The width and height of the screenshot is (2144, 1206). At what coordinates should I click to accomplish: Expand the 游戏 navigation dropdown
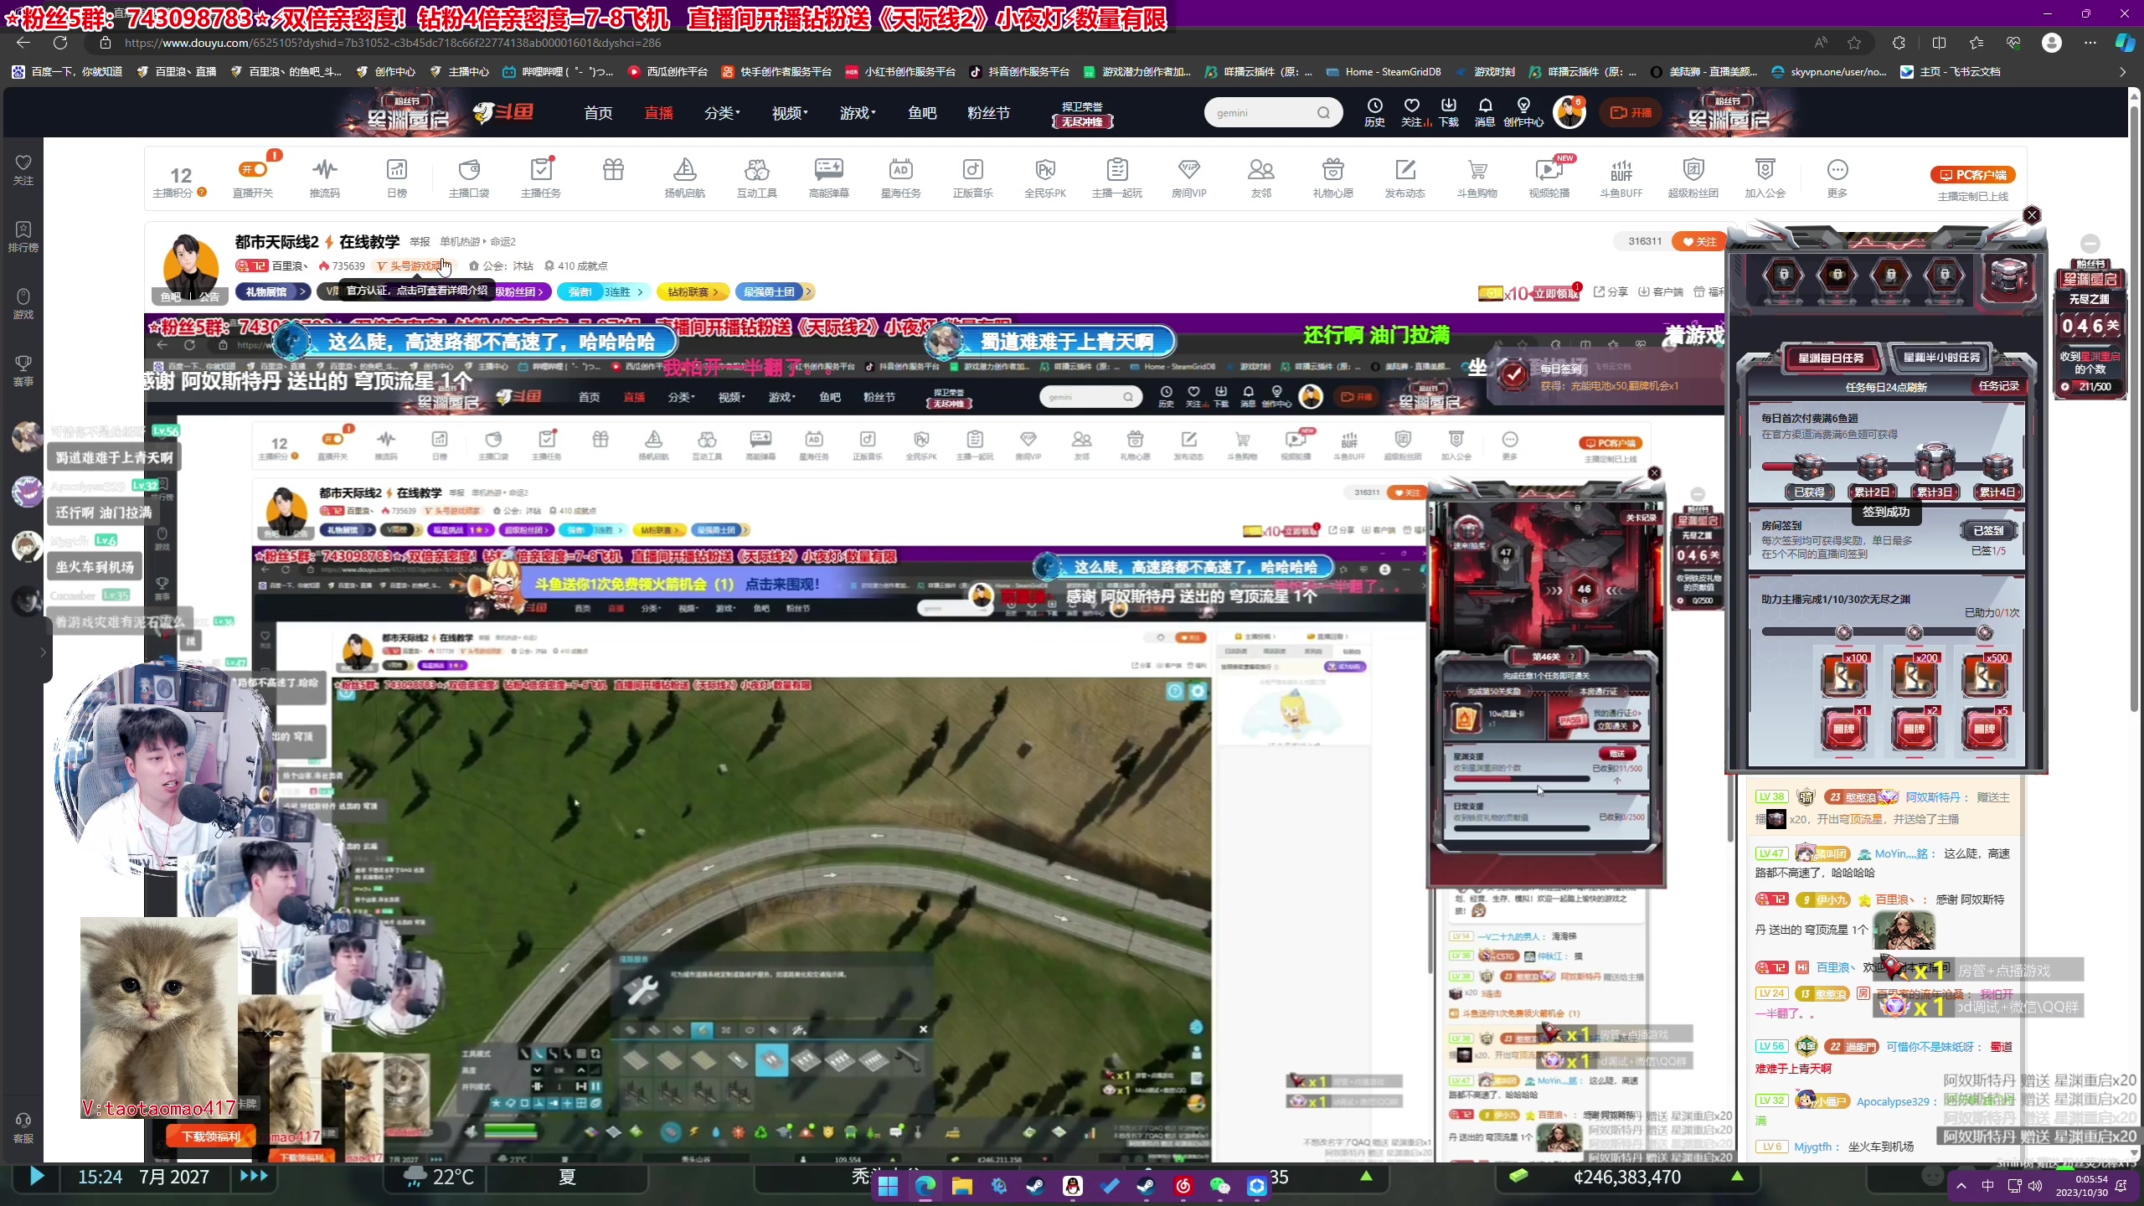(x=858, y=113)
